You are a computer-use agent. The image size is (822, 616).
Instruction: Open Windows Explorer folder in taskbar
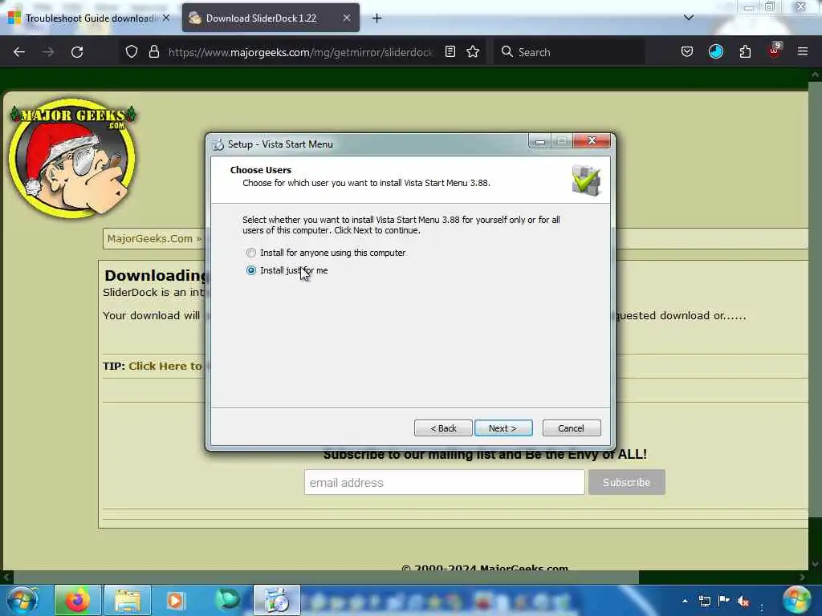(x=128, y=600)
